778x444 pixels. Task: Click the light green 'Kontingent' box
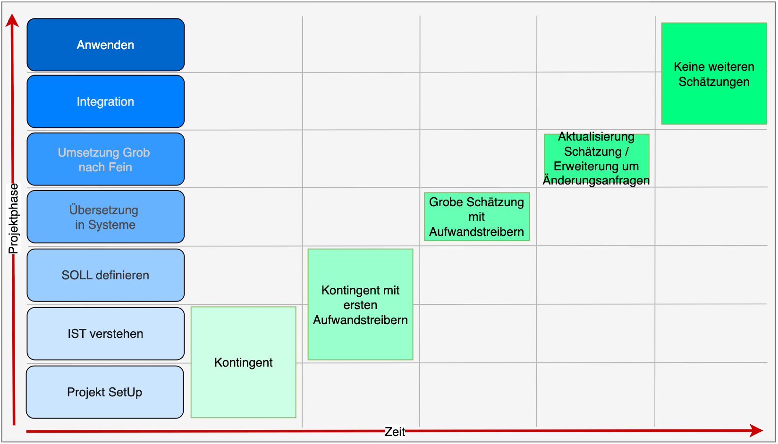243,362
